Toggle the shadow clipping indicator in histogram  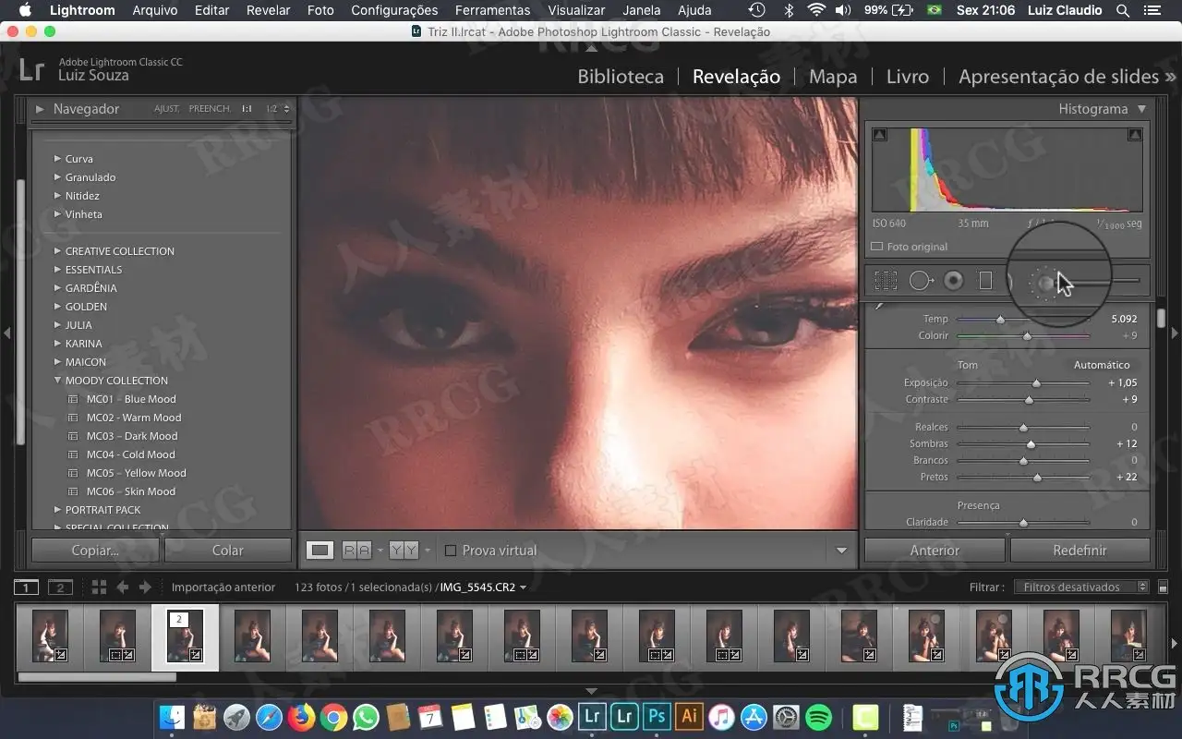point(879,135)
